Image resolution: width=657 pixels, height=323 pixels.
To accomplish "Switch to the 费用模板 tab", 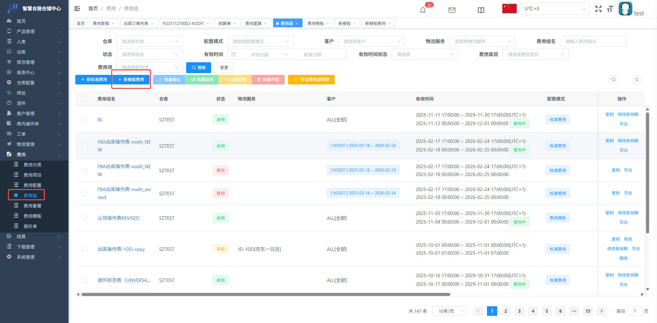I will [315, 23].
